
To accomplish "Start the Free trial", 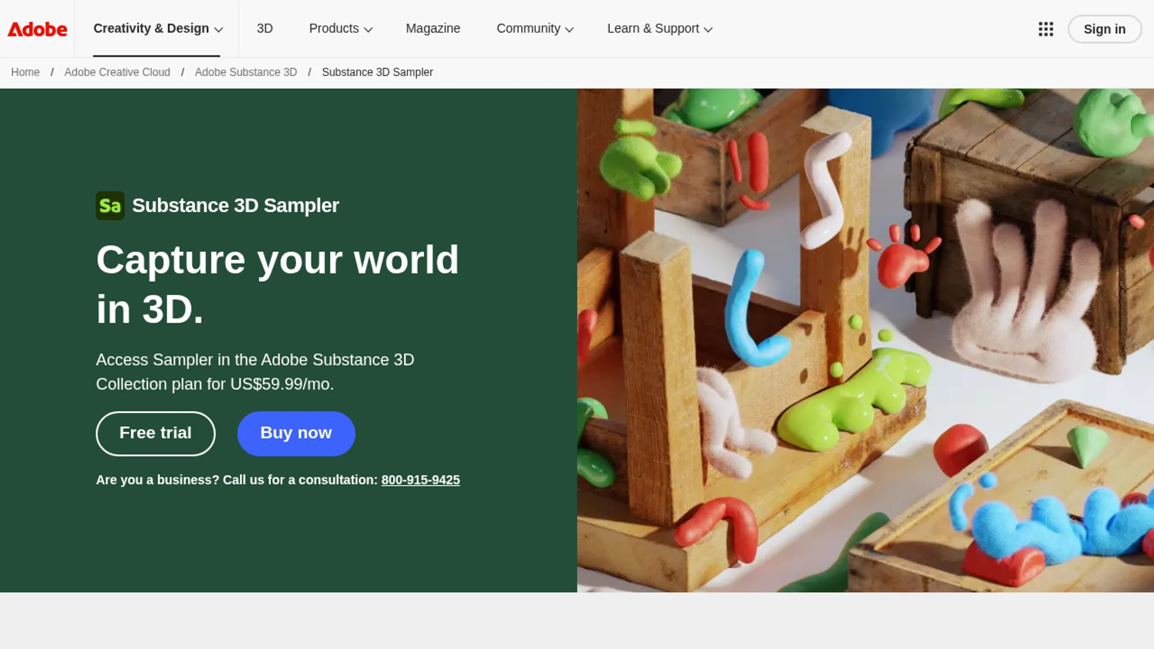I will pyautogui.click(x=156, y=433).
